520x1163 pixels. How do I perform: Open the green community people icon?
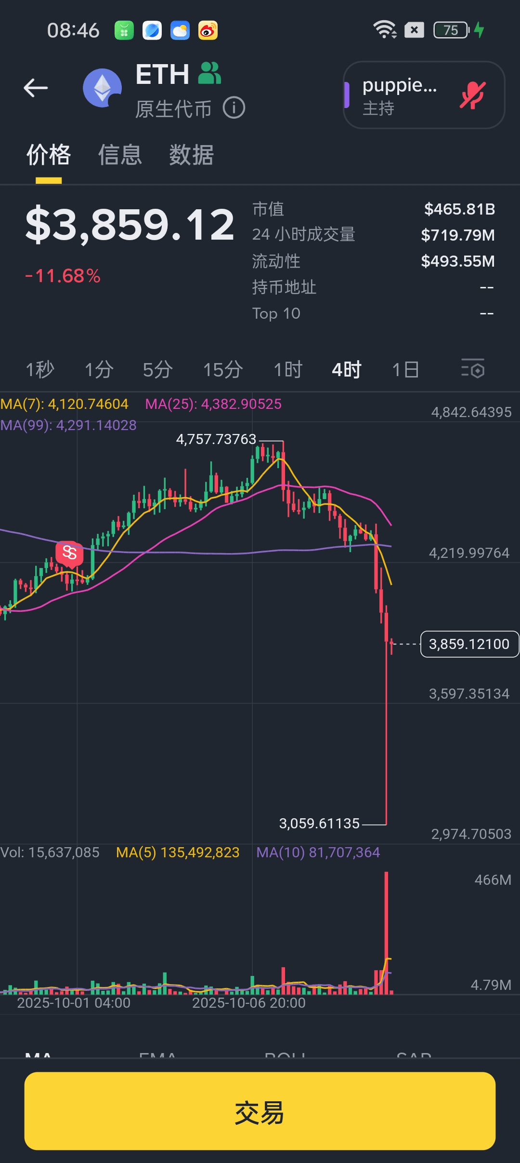[x=210, y=73]
